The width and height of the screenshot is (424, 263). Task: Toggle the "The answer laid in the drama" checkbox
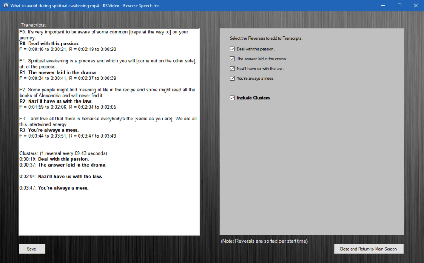coord(232,58)
